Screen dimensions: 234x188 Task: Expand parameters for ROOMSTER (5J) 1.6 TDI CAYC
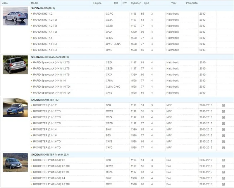pyautogui.click(x=223, y=148)
